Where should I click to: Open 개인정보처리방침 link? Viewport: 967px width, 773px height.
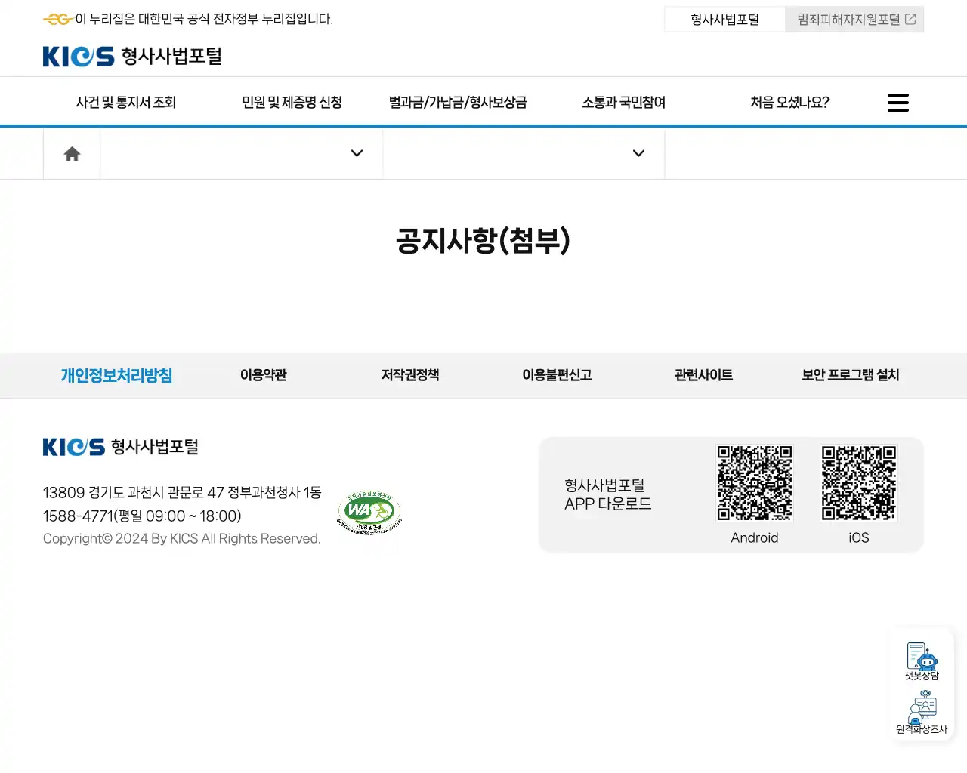[x=116, y=375]
